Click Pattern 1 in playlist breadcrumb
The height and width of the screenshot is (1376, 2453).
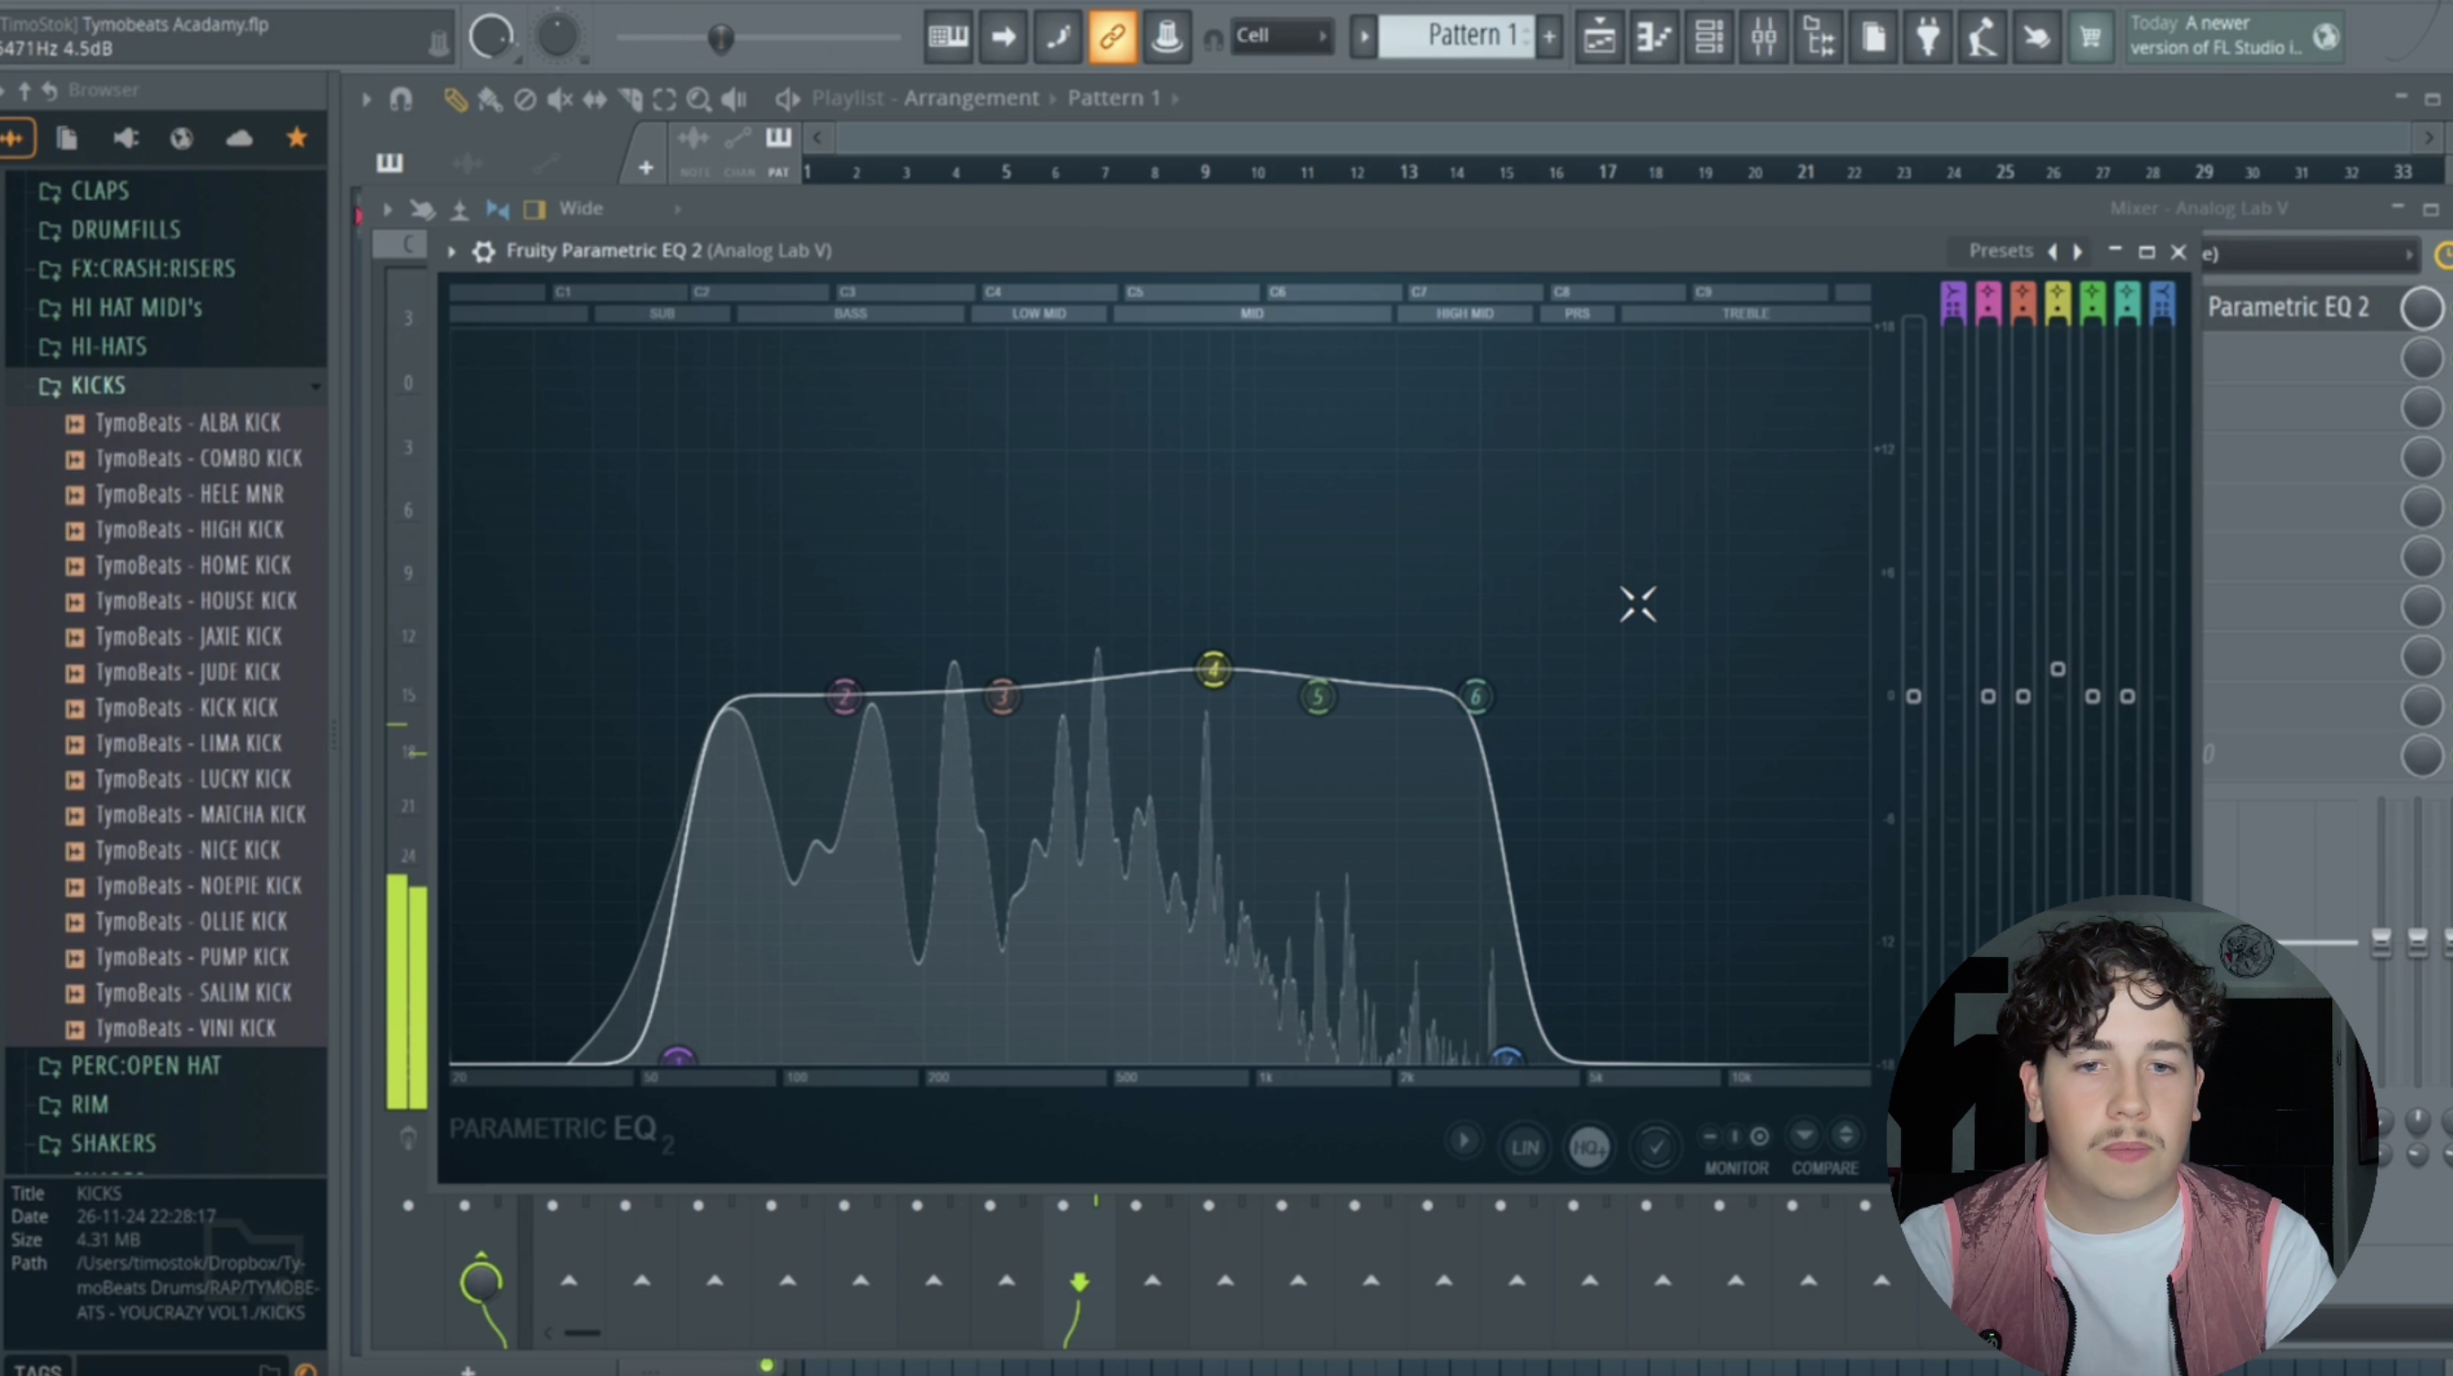tap(1114, 98)
